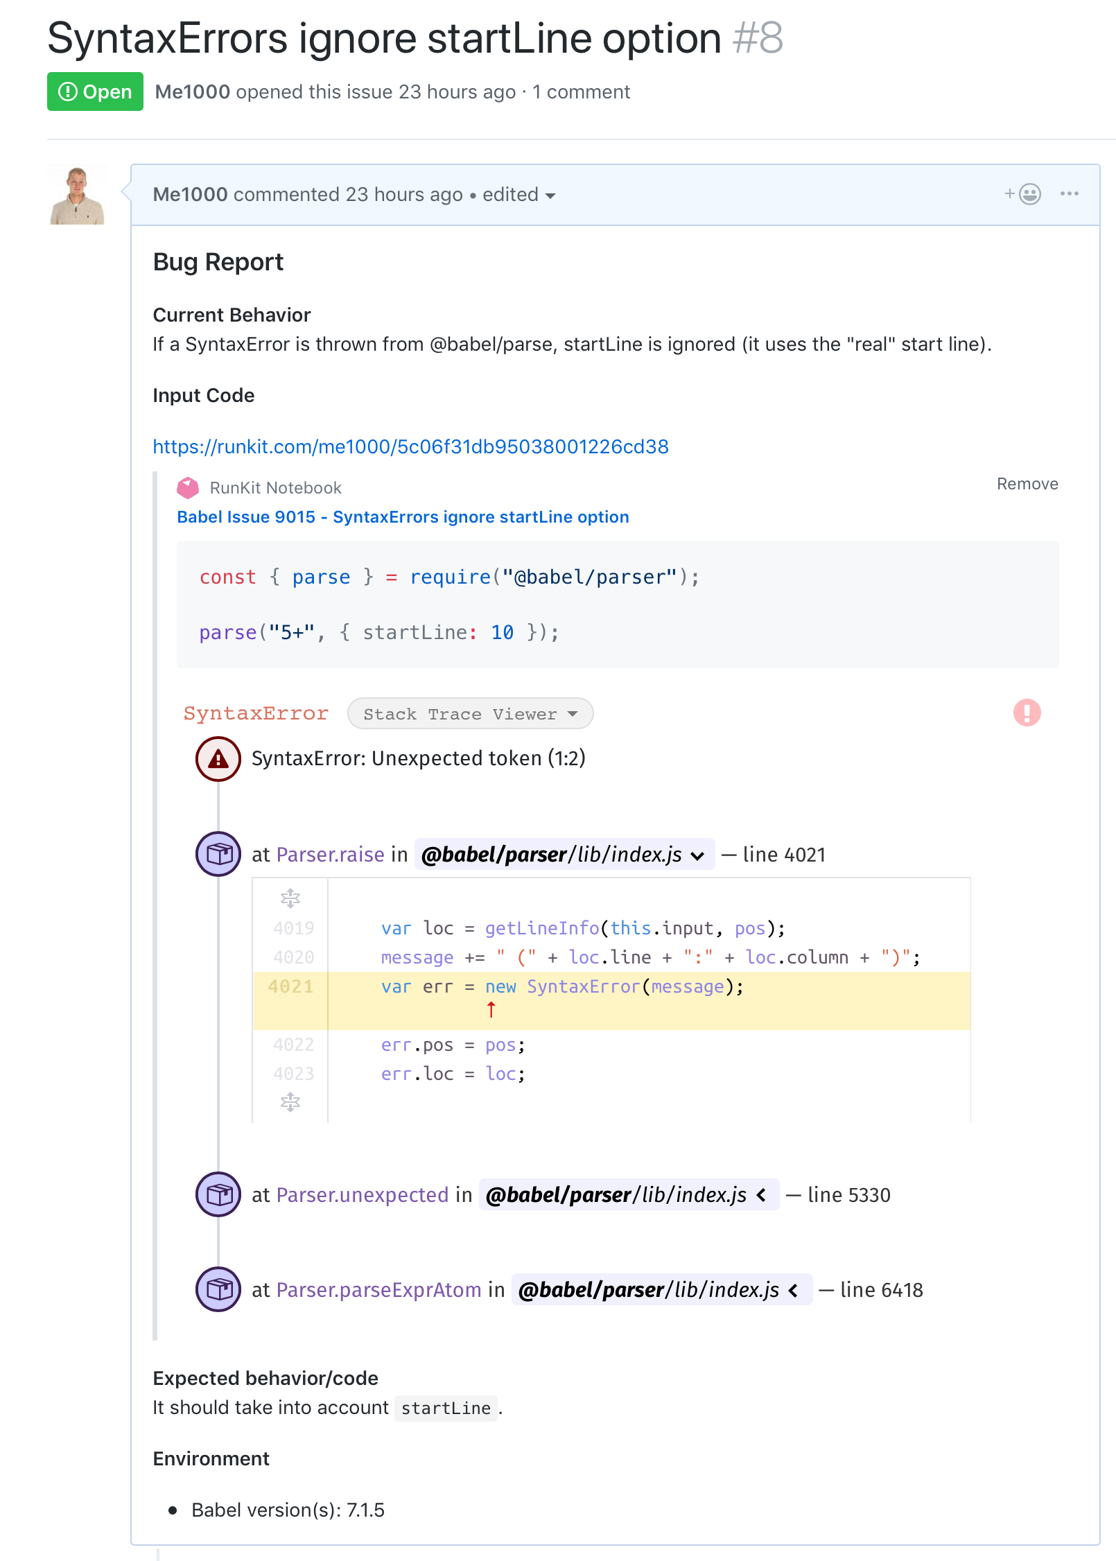The height and width of the screenshot is (1561, 1116).
Task: Collapse the Parser.raise index.js frame
Action: 698,855
